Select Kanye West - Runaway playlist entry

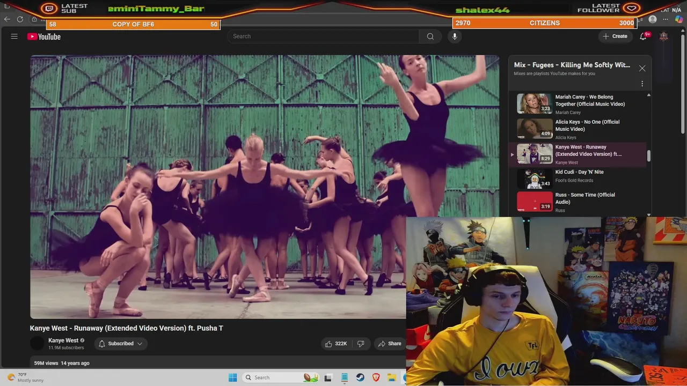click(578, 154)
